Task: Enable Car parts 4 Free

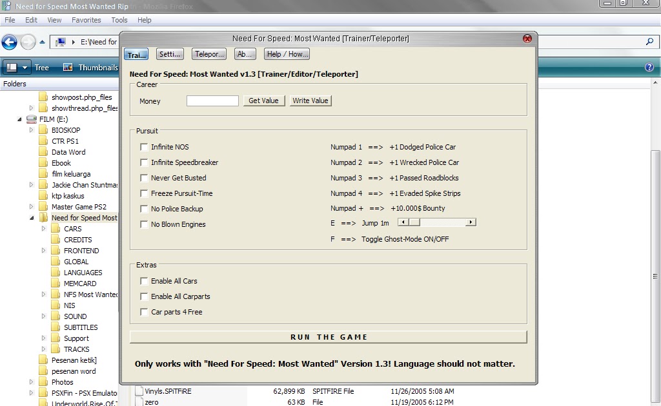Action: [x=144, y=312]
